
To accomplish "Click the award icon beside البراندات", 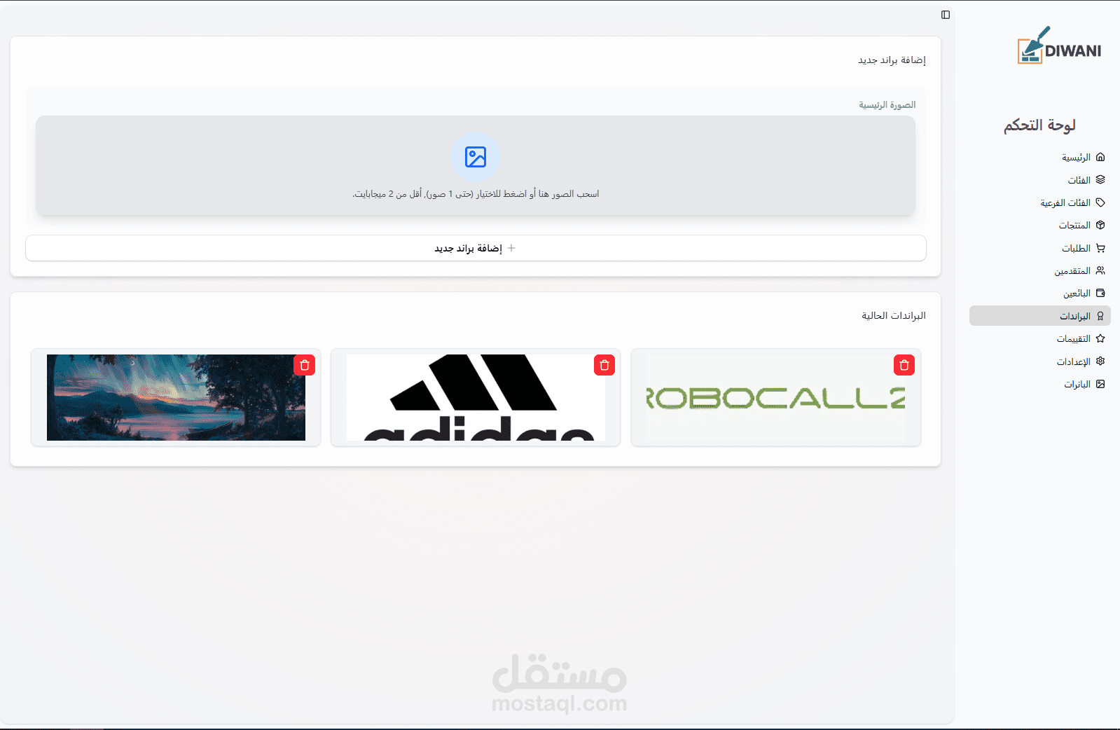I will [1100, 316].
